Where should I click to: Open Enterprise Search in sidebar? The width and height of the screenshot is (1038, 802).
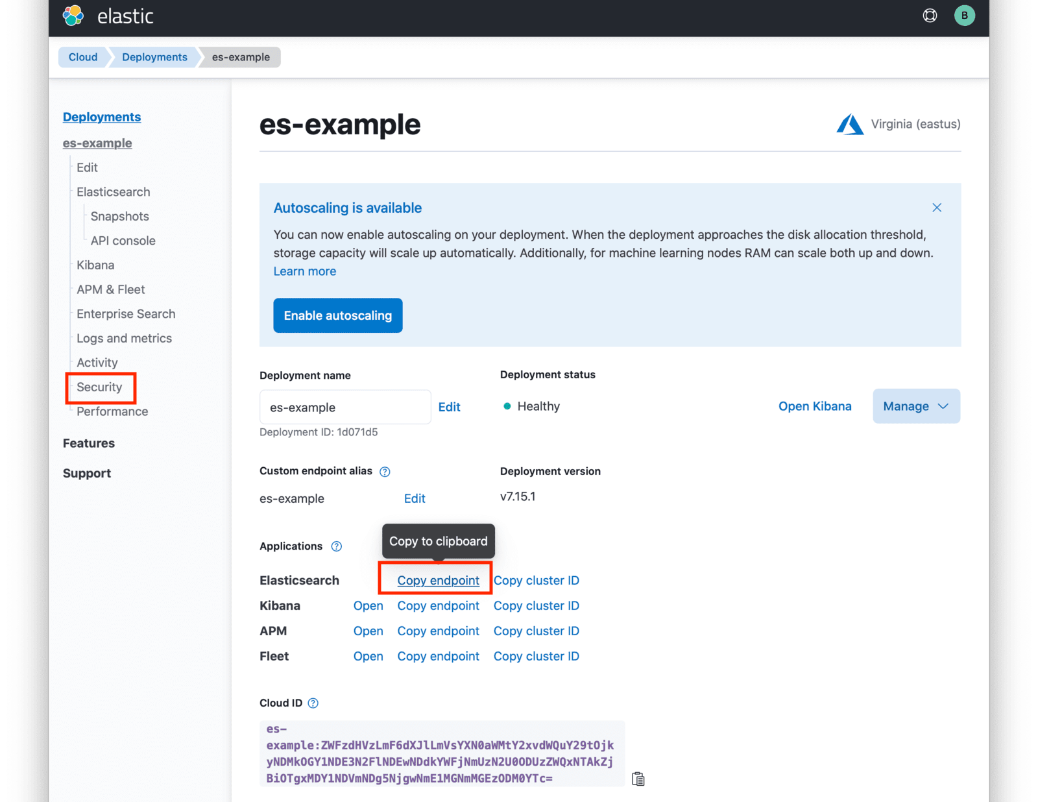pos(126,314)
